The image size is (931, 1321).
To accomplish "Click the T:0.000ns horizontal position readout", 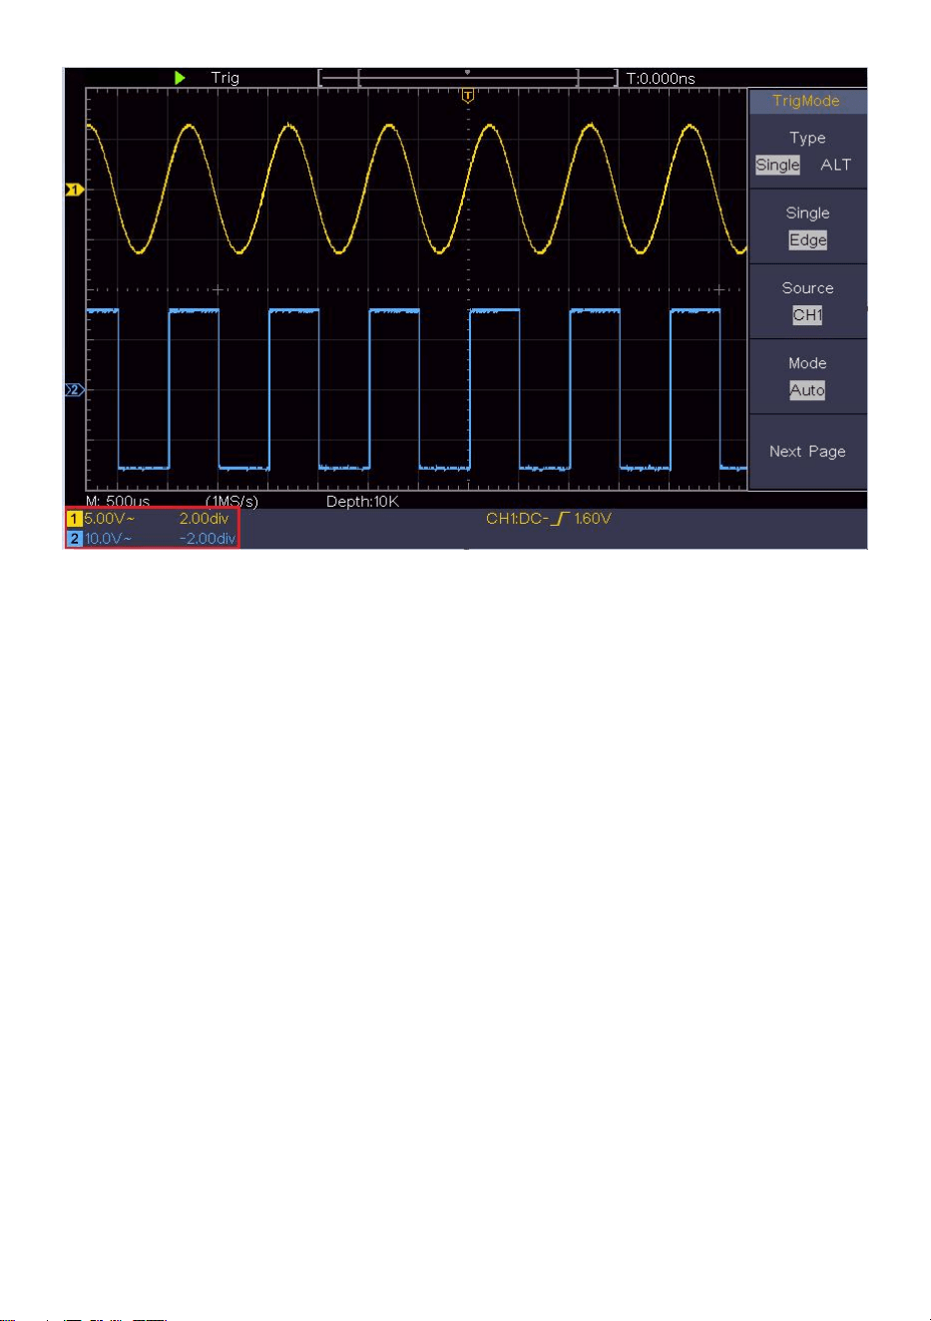I will [661, 78].
